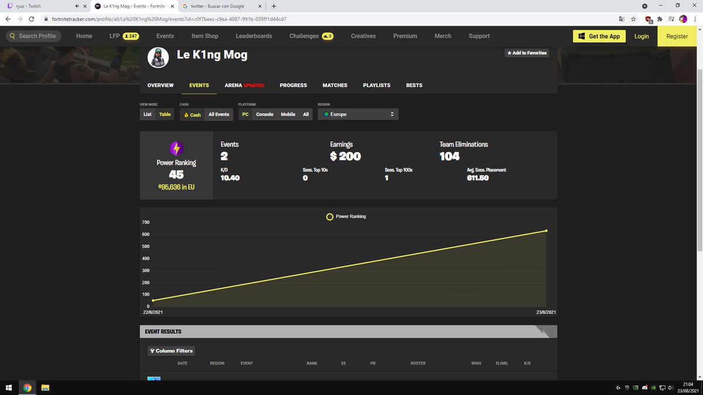The height and width of the screenshot is (395, 703).
Task: Click the Power Ranking lightning badge icon
Action: [176, 148]
